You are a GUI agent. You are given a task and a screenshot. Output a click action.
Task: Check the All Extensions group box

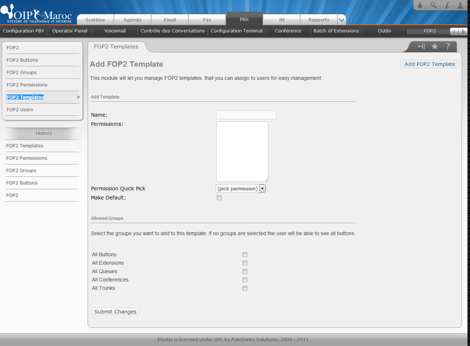(x=245, y=263)
